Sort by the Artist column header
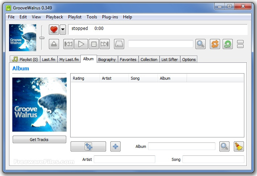The image size is (257, 176). [114, 78]
